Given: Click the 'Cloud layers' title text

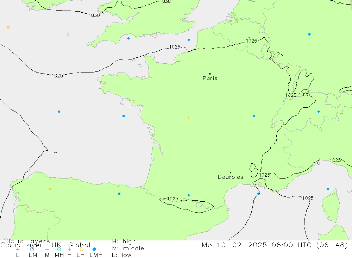Looking at the screenshot, I should click(x=27, y=241).
